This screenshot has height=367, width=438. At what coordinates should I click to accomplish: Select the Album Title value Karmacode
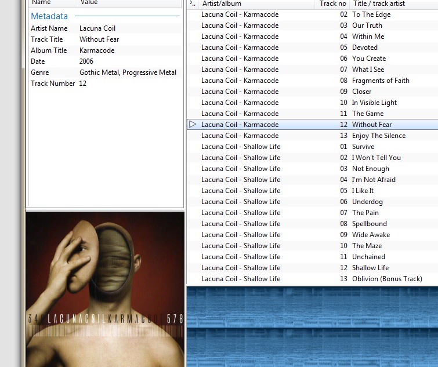97,50
